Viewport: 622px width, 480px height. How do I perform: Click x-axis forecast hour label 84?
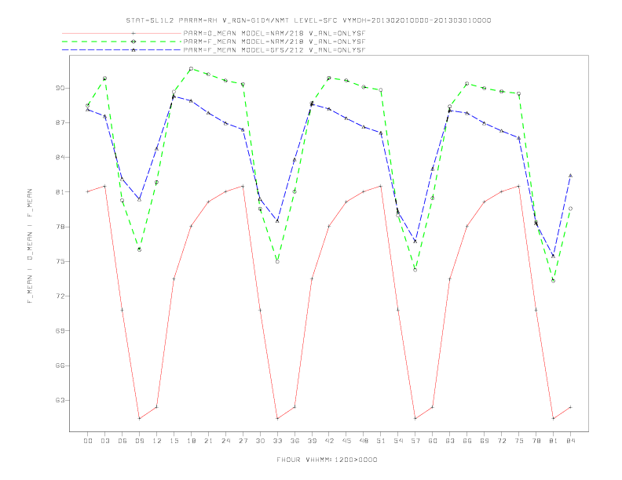point(570,441)
